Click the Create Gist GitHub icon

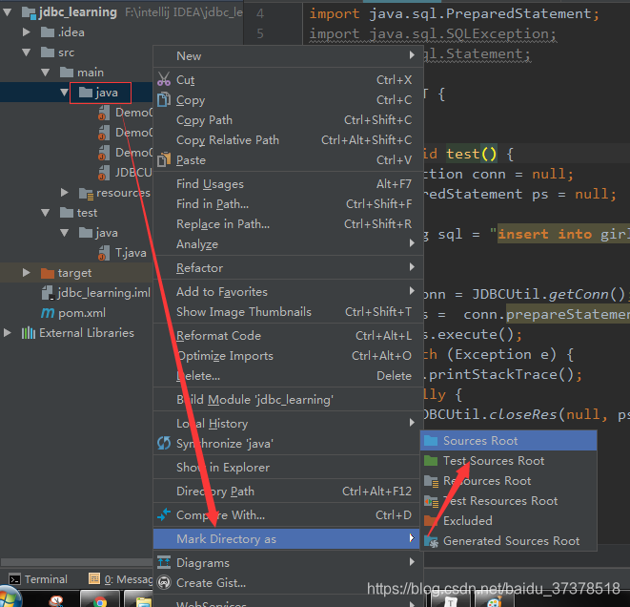click(164, 582)
